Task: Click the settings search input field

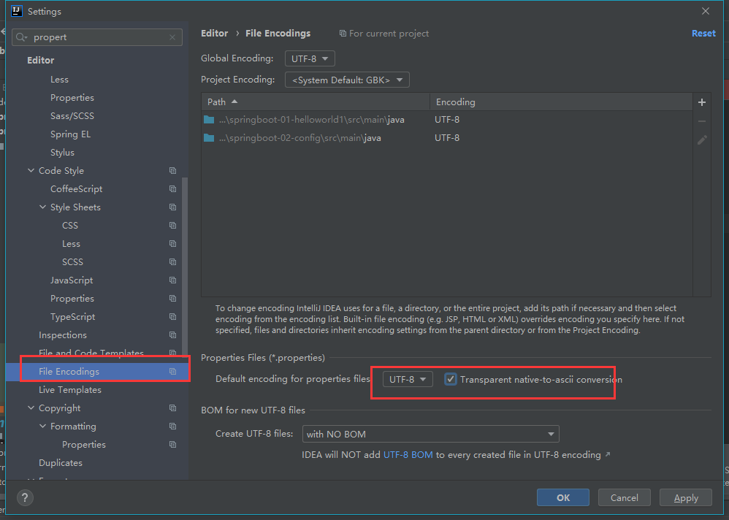Action: pos(96,37)
